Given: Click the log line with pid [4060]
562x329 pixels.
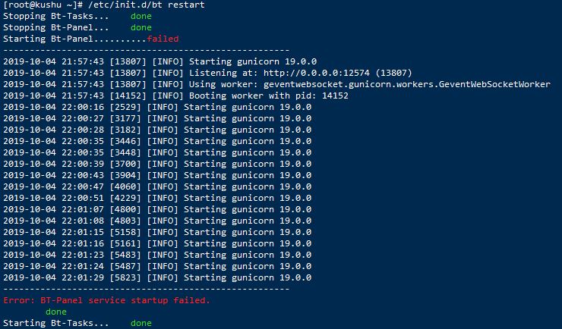Looking at the screenshot, I should coord(157,186).
